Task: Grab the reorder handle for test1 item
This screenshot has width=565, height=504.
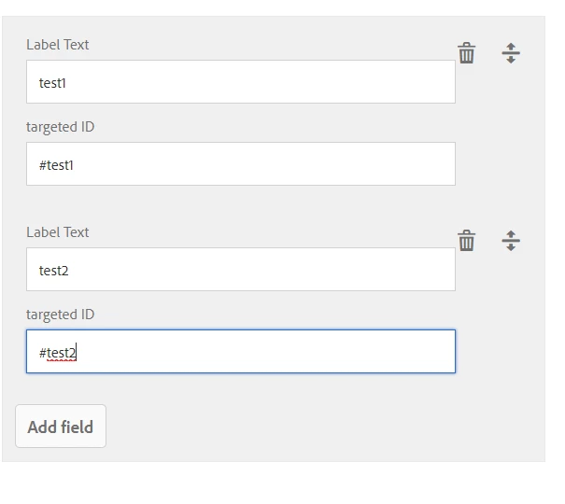Action: click(511, 53)
